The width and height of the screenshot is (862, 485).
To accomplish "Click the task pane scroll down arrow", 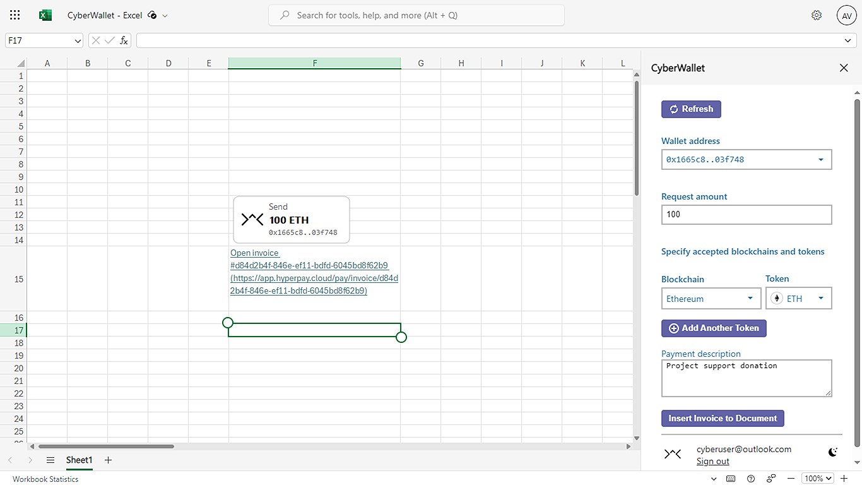I will pyautogui.click(x=857, y=464).
